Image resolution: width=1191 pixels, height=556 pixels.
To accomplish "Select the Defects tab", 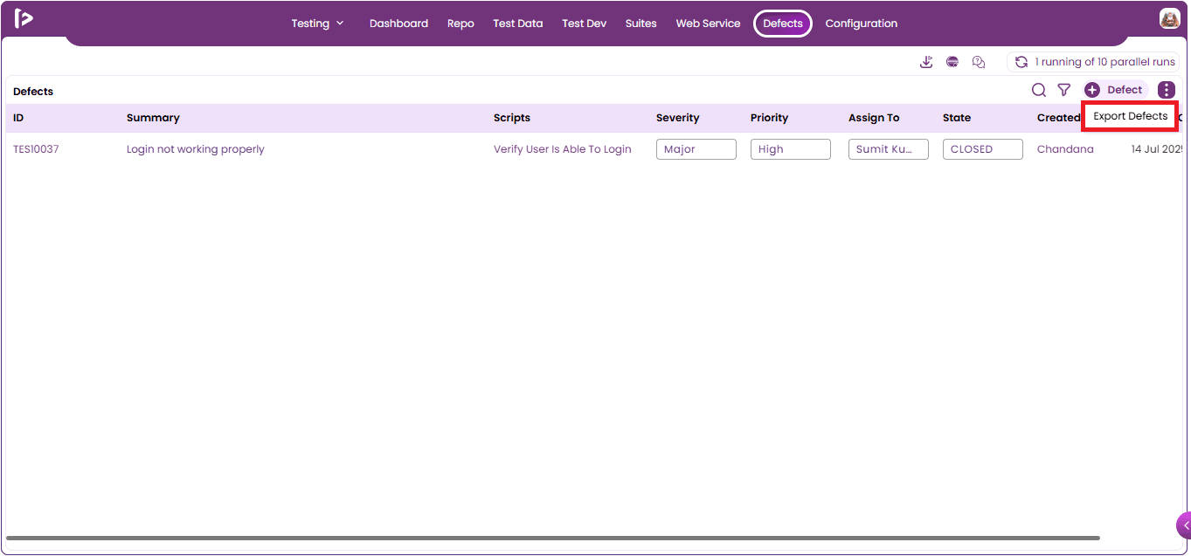I will tap(783, 24).
